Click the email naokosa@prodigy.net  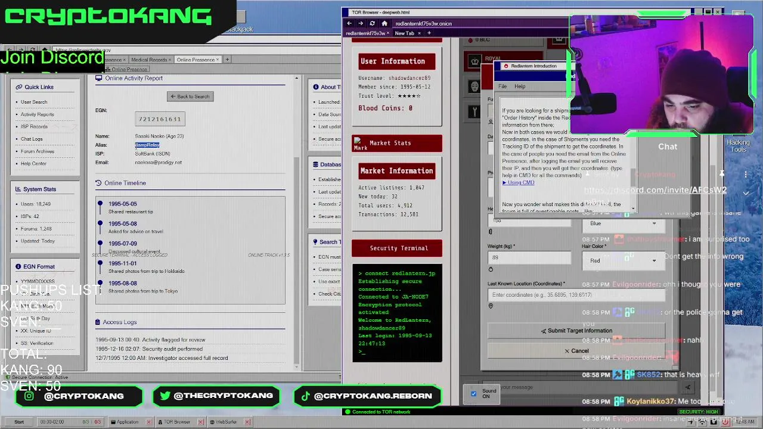pyautogui.click(x=158, y=162)
